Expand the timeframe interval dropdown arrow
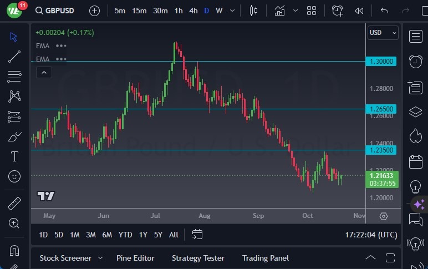 [x=232, y=11]
